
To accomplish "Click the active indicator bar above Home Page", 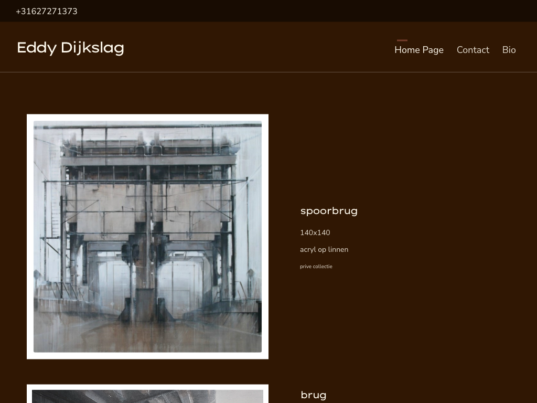I will coord(402,40).
